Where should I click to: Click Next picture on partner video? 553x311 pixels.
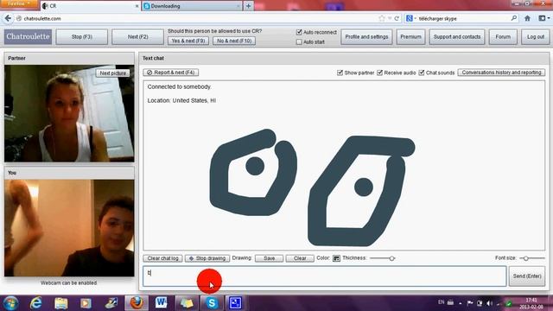click(x=113, y=73)
